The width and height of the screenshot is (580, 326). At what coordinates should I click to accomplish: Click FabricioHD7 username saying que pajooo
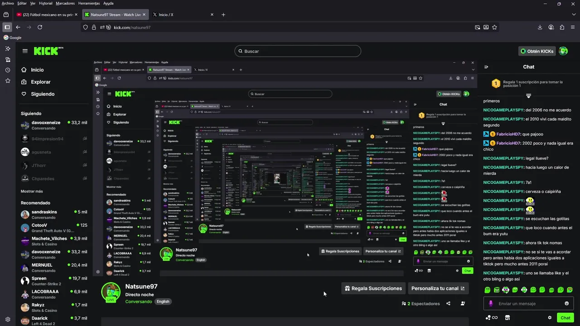tap(508, 134)
